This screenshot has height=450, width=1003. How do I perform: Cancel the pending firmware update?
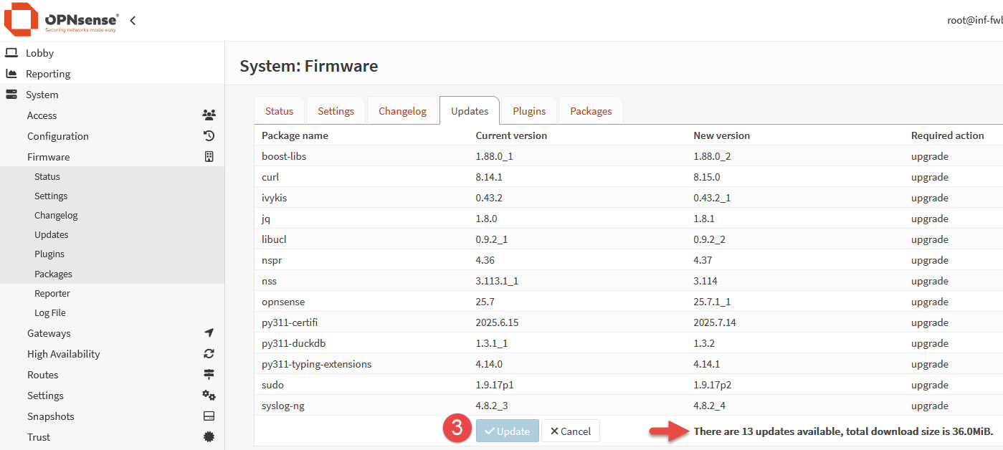(571, 431)
